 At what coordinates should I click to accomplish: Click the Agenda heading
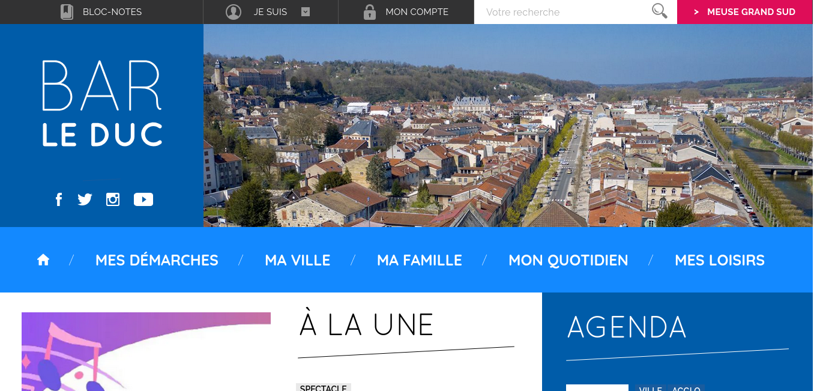(627, 327)
